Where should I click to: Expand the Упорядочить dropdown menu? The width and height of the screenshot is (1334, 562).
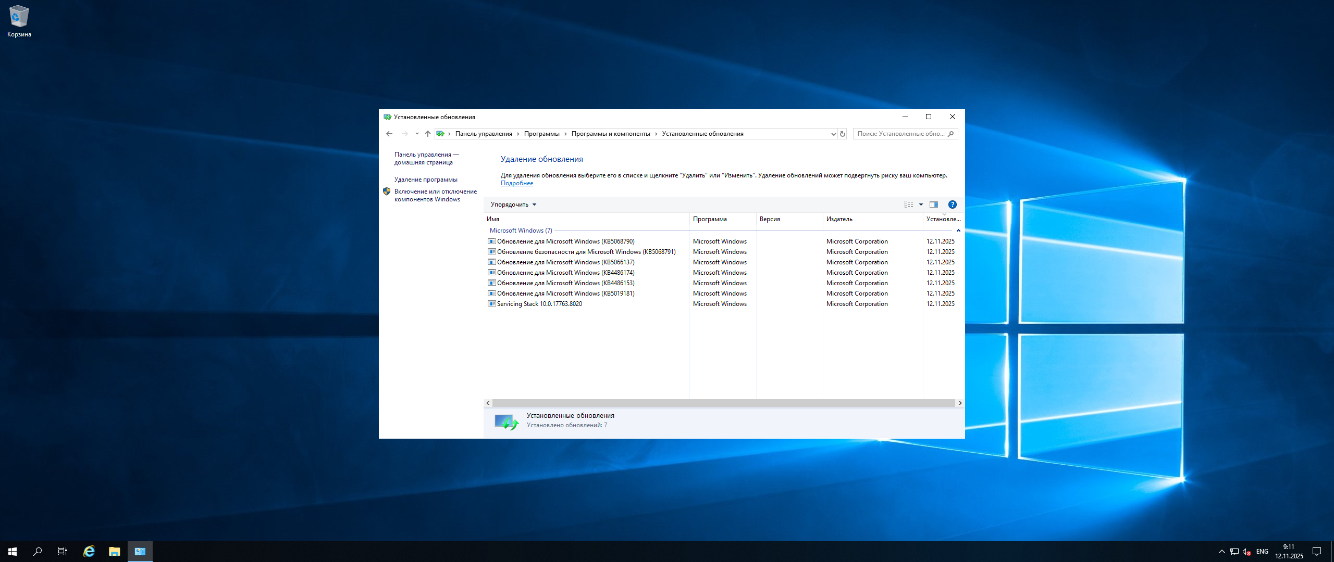513,205
